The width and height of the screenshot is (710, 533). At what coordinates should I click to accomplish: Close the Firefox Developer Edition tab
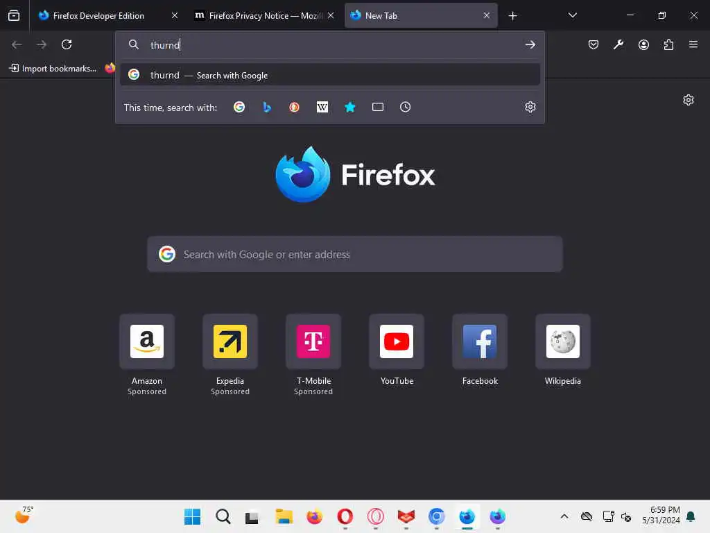pyautogui.click(x=174, y=15)
